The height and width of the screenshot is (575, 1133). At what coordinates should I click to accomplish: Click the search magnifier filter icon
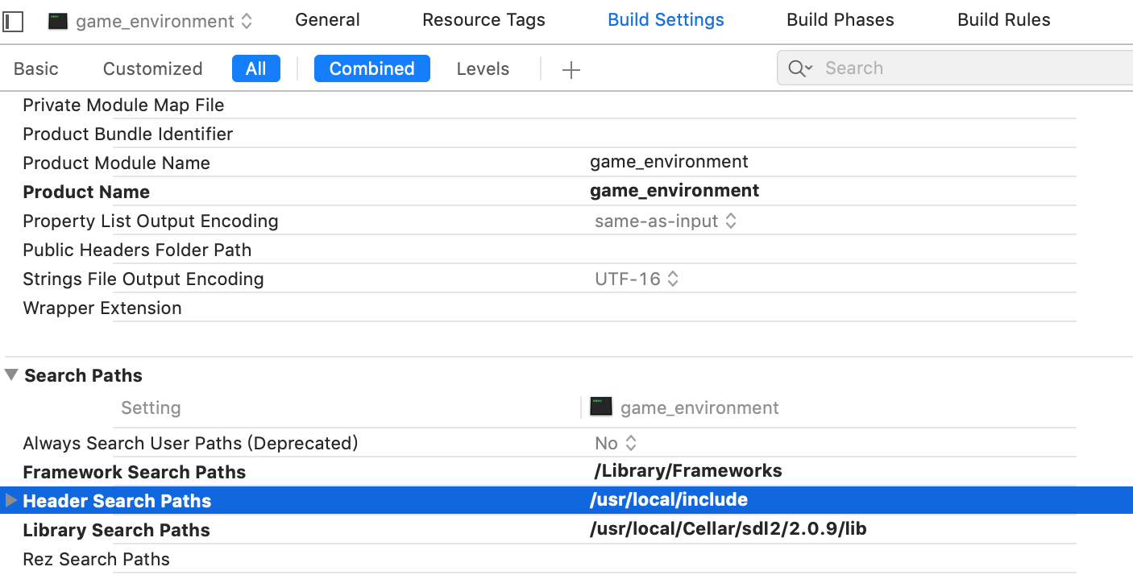(799, 68)
